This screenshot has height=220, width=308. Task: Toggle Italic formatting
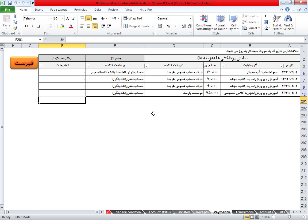coord(32,26)
